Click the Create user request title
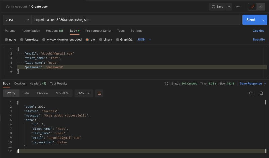Image resolution: width=269 pixels, height=158 pixels. tap(40, 7)
